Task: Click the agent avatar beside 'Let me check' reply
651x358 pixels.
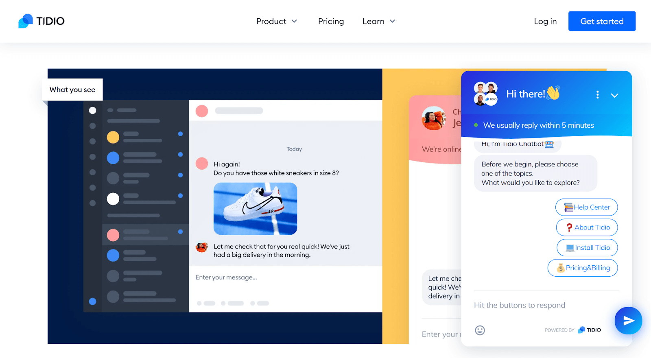Action: (x=202, y=247)
